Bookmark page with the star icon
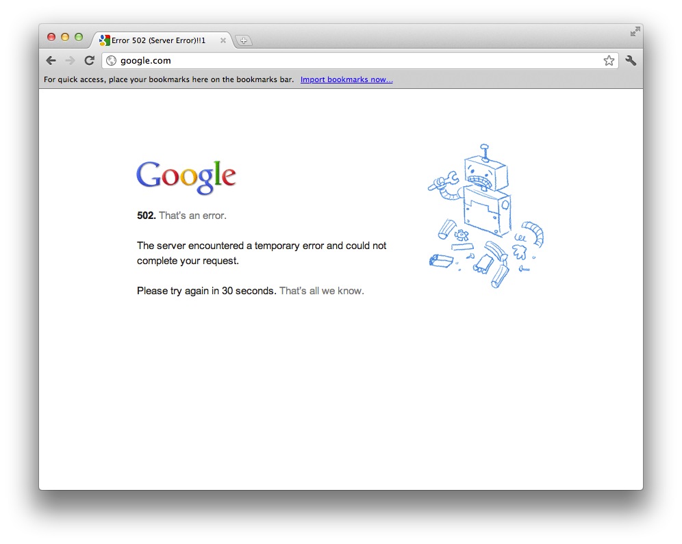 (609, 60)
